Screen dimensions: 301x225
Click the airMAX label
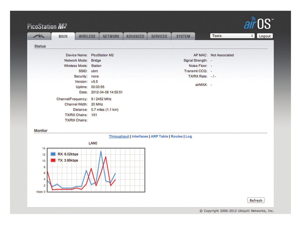click(201, 85)
